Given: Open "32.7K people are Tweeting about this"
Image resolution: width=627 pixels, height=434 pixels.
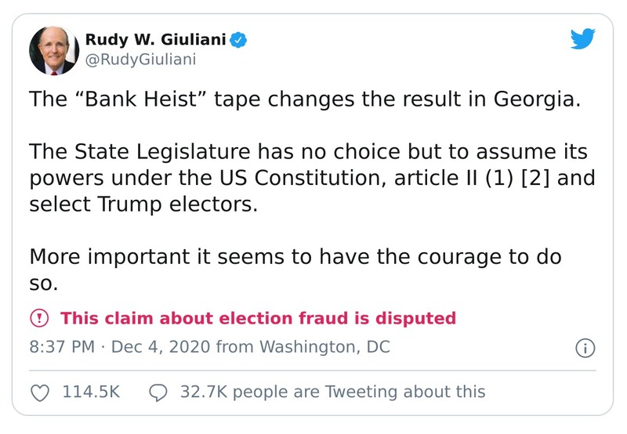Looking at the screenshot, I should 332,392.
